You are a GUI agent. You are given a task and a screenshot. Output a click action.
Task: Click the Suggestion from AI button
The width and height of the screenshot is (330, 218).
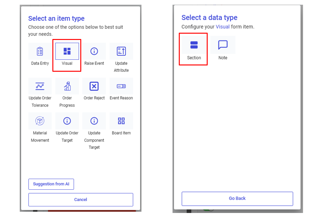[x=51, y=184]
